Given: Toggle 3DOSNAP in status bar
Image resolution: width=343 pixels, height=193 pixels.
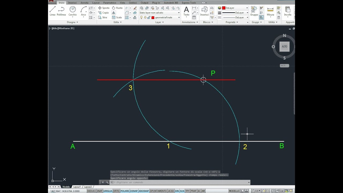Looking at the screenshot, I should click(x=144, y=191).
